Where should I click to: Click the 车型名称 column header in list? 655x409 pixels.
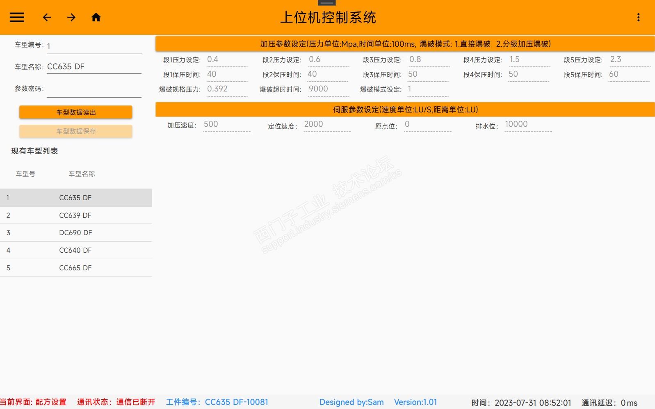(82, 174)
